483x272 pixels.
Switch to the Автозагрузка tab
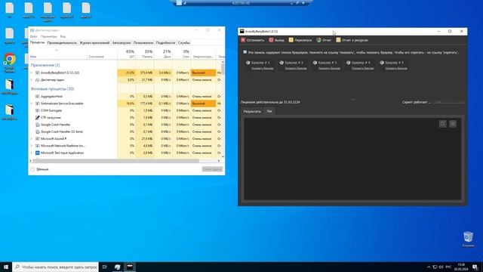122,43
